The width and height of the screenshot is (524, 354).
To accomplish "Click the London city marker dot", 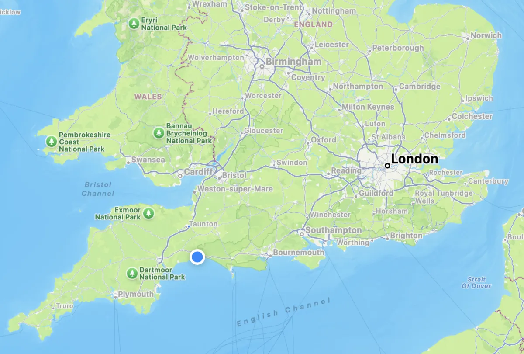I will click(387, 166).
